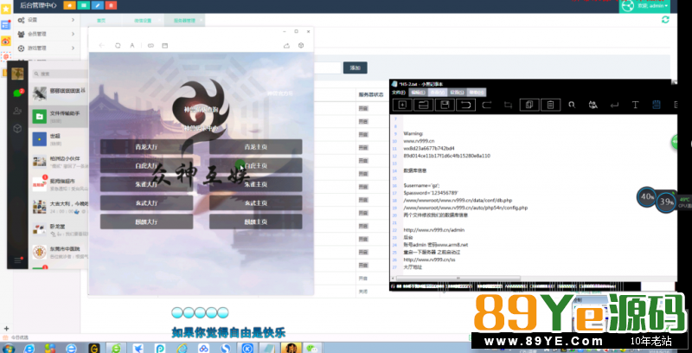Click the green refresh icon in the admin page
The image size is (692, 353).
(665, 19)
